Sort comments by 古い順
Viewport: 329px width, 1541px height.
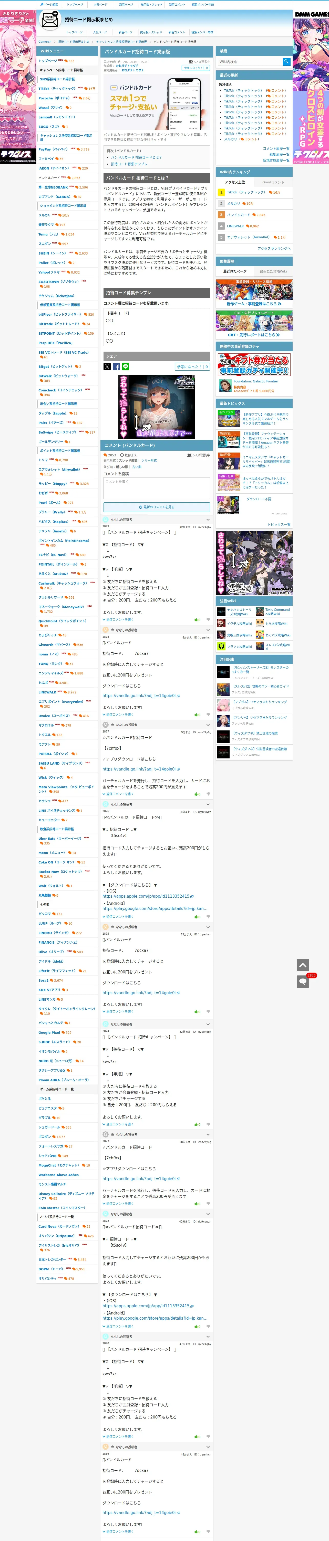137,467
